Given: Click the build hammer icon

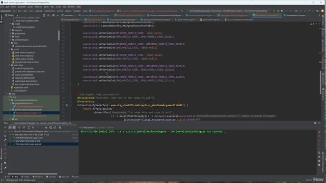Looking at the screenshot, I should tap(182, 11).
